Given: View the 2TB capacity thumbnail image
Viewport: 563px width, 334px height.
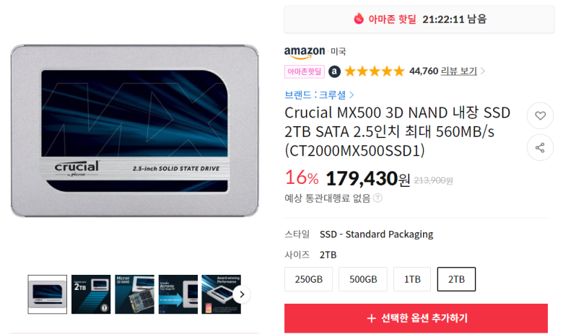Looking at the screenshot, I should coord(91,294).
